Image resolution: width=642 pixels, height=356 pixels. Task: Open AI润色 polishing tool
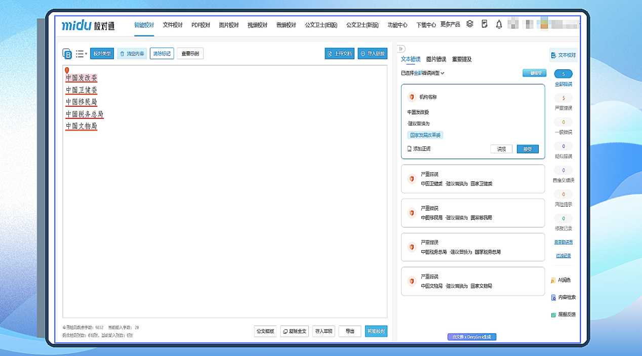coord(563,280)
